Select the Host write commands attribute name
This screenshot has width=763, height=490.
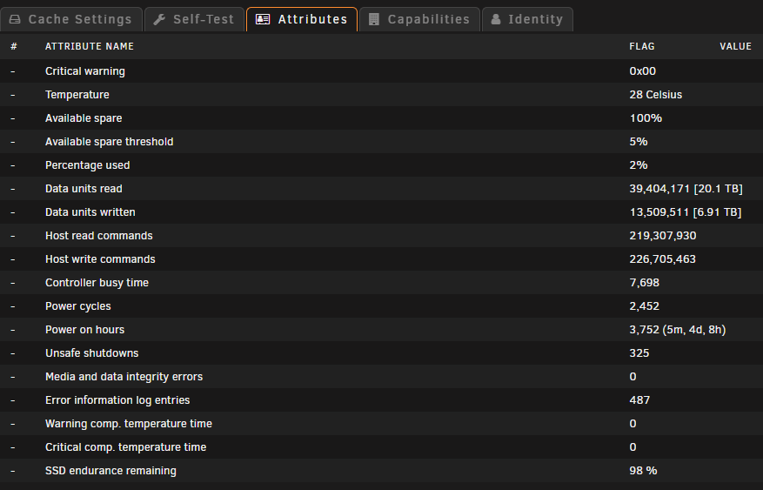point(100,258)
